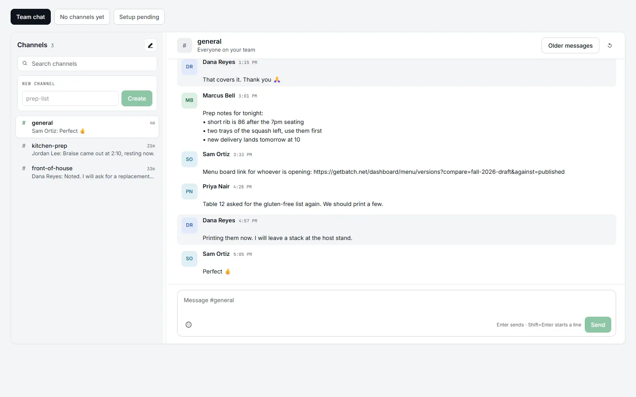Viewport: 636px width, 397px height.
Task: Click the search magnifier icon in channels
Action: [25, 64]
